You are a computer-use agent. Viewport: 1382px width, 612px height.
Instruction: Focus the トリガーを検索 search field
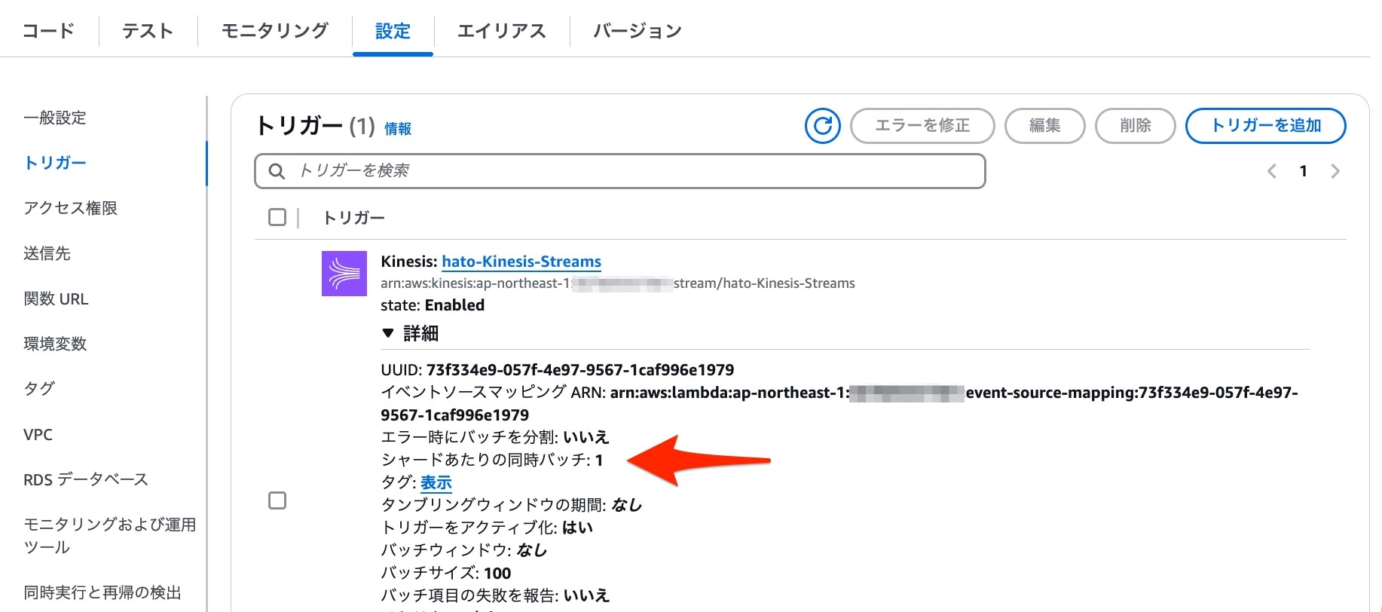pyautogui.click(x=620, y=171)
